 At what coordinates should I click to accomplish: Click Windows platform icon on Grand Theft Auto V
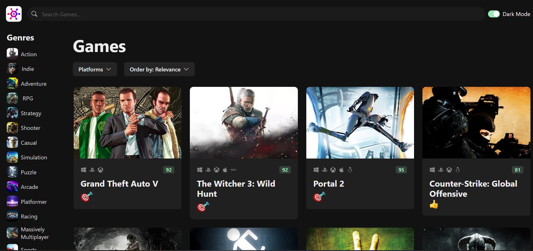tap(84, 170)
